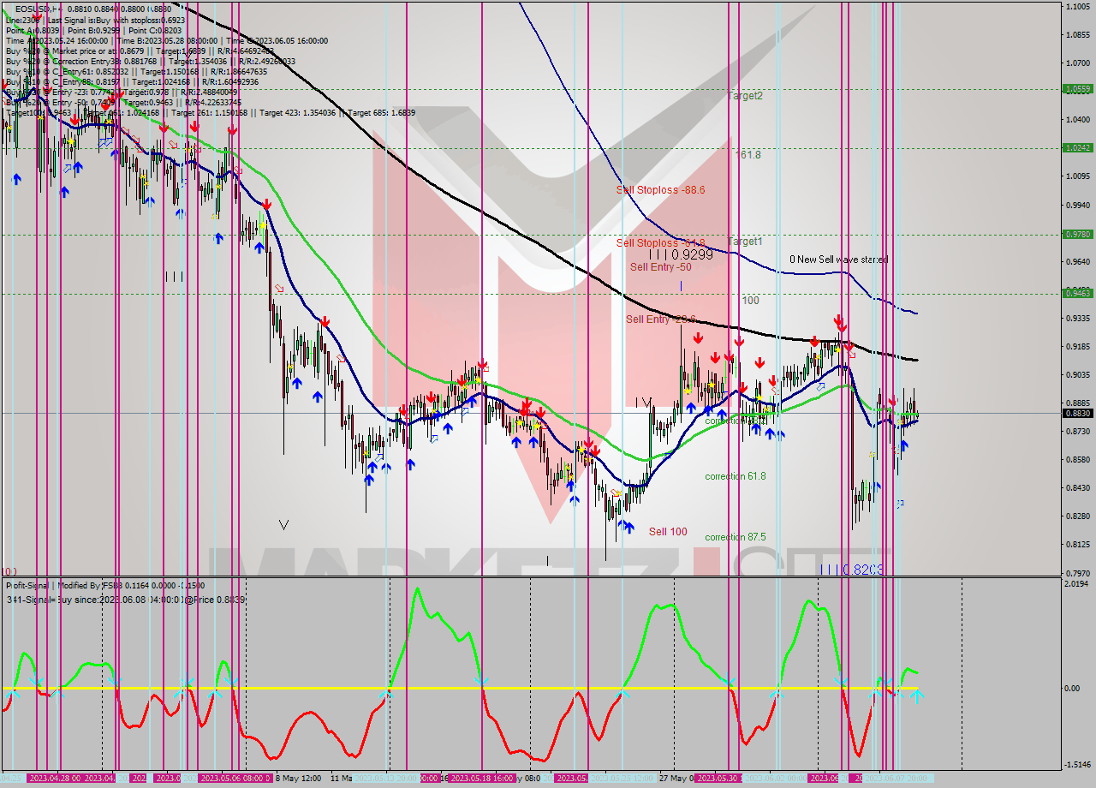This screenshot has height=788, width=1096.
Task: Click the 2023.04.28 00 date marker
Action: (x=55, y=779)
